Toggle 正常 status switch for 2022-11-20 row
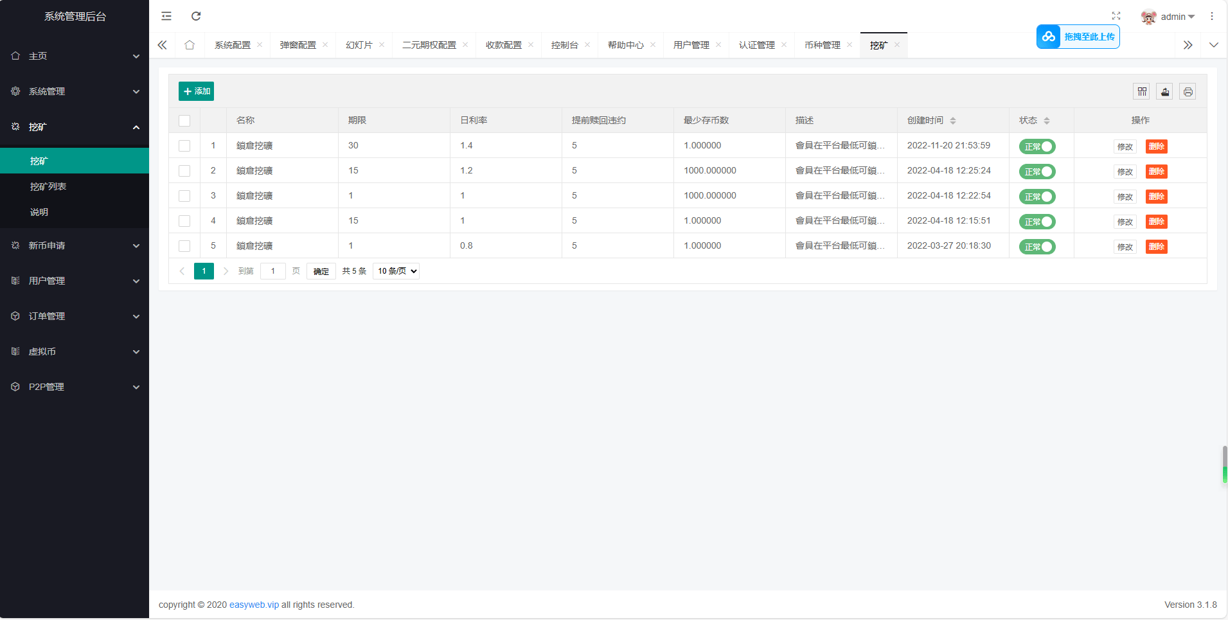Viewport: 1228px width, 620px height. [1037, 146]
